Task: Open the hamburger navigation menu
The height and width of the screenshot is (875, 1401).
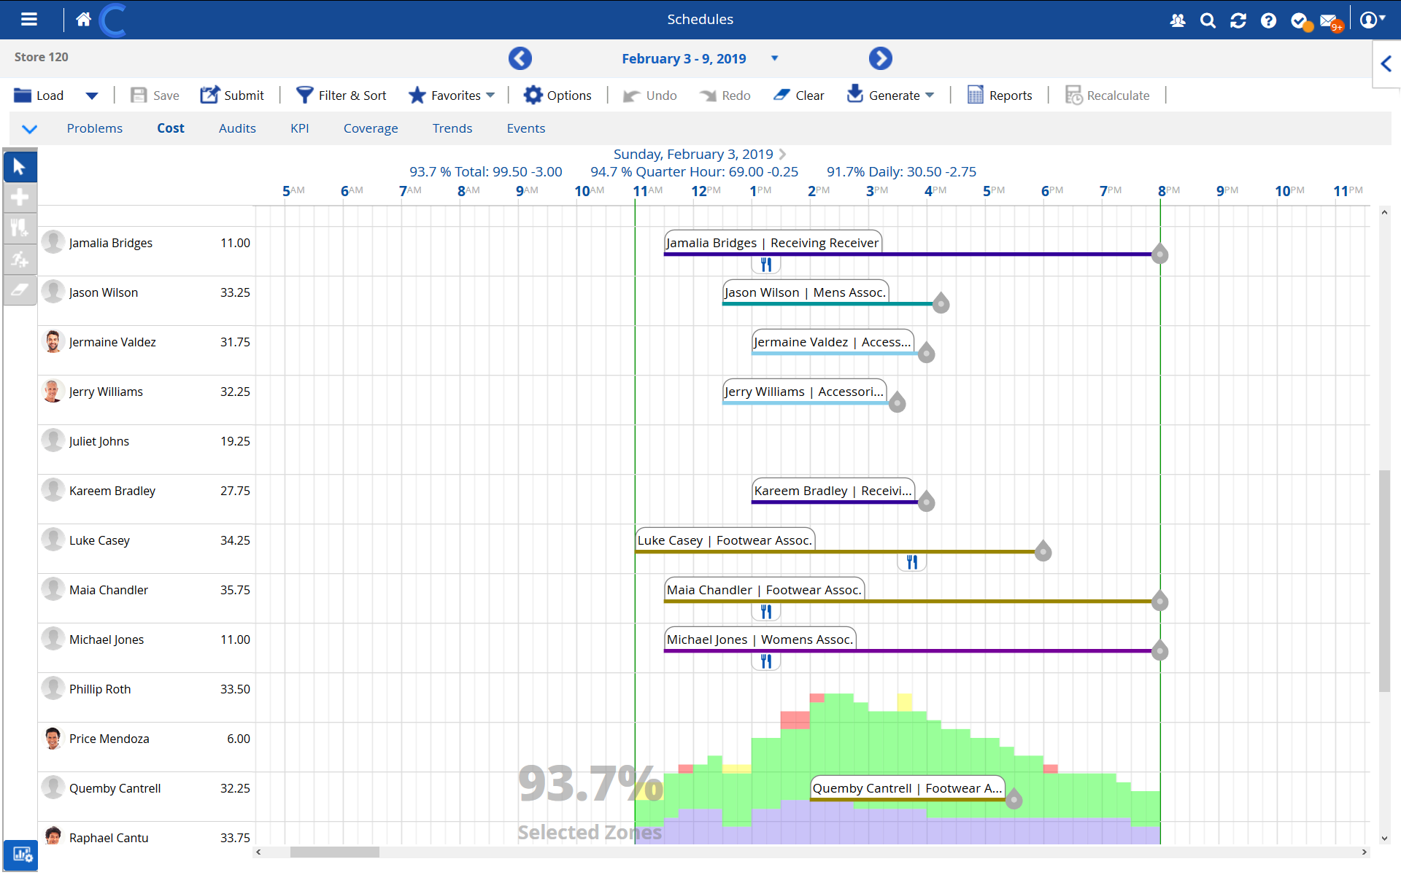Action: pyautogui.click(x=29, y=20)
